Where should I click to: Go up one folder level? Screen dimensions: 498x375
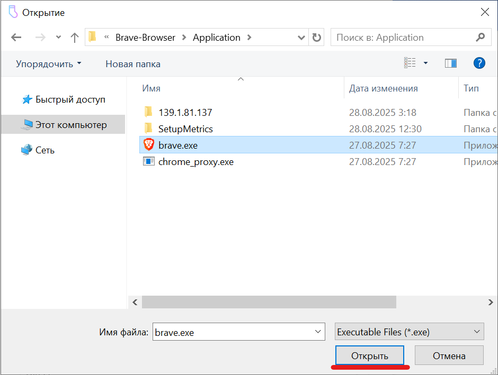pyautogui.click(x=75, y=38)
